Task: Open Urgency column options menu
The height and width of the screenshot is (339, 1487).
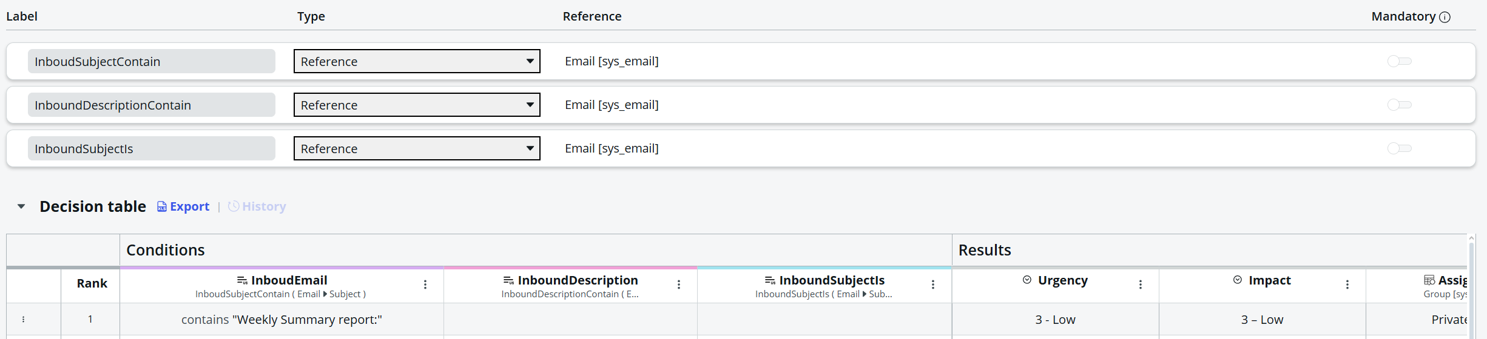Action: tap(1141, 285)
